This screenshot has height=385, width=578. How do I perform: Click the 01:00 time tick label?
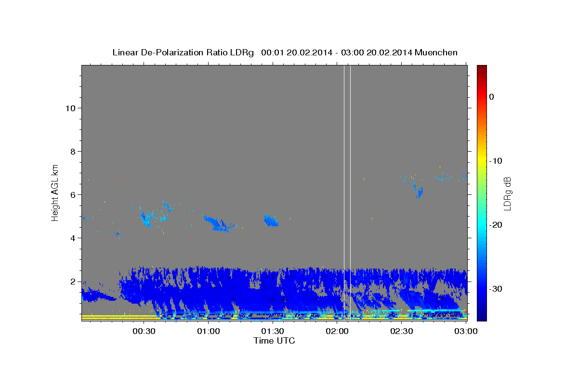point(208,332)
